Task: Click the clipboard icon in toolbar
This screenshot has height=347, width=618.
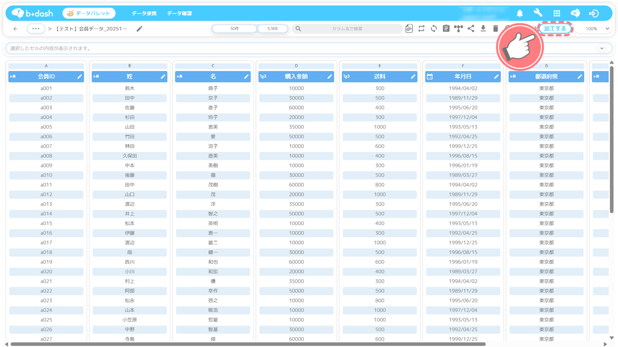Action: [446, 29]
